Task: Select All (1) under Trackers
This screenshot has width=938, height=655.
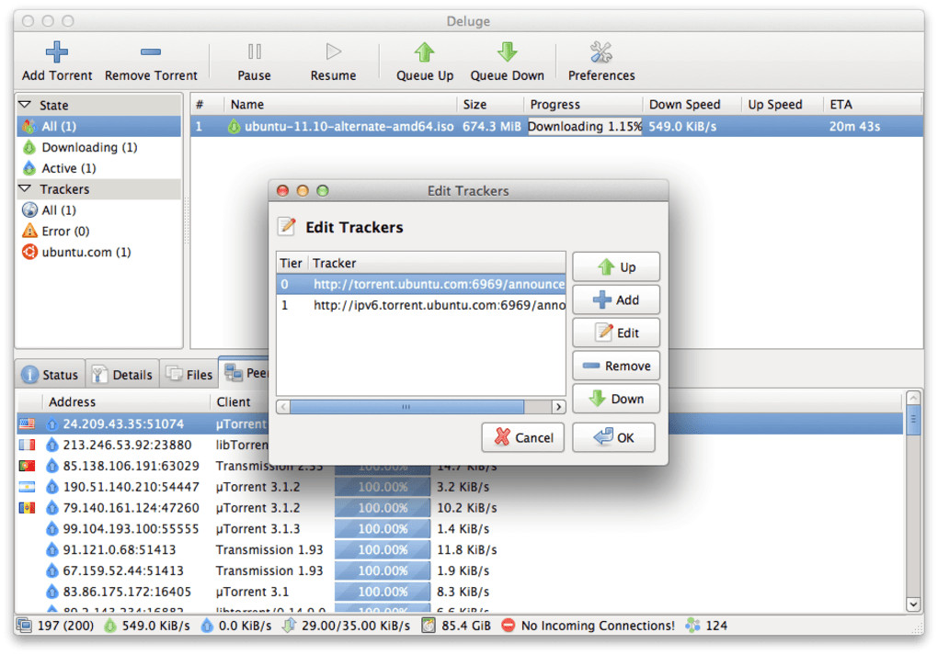Action: pos(99,209)
